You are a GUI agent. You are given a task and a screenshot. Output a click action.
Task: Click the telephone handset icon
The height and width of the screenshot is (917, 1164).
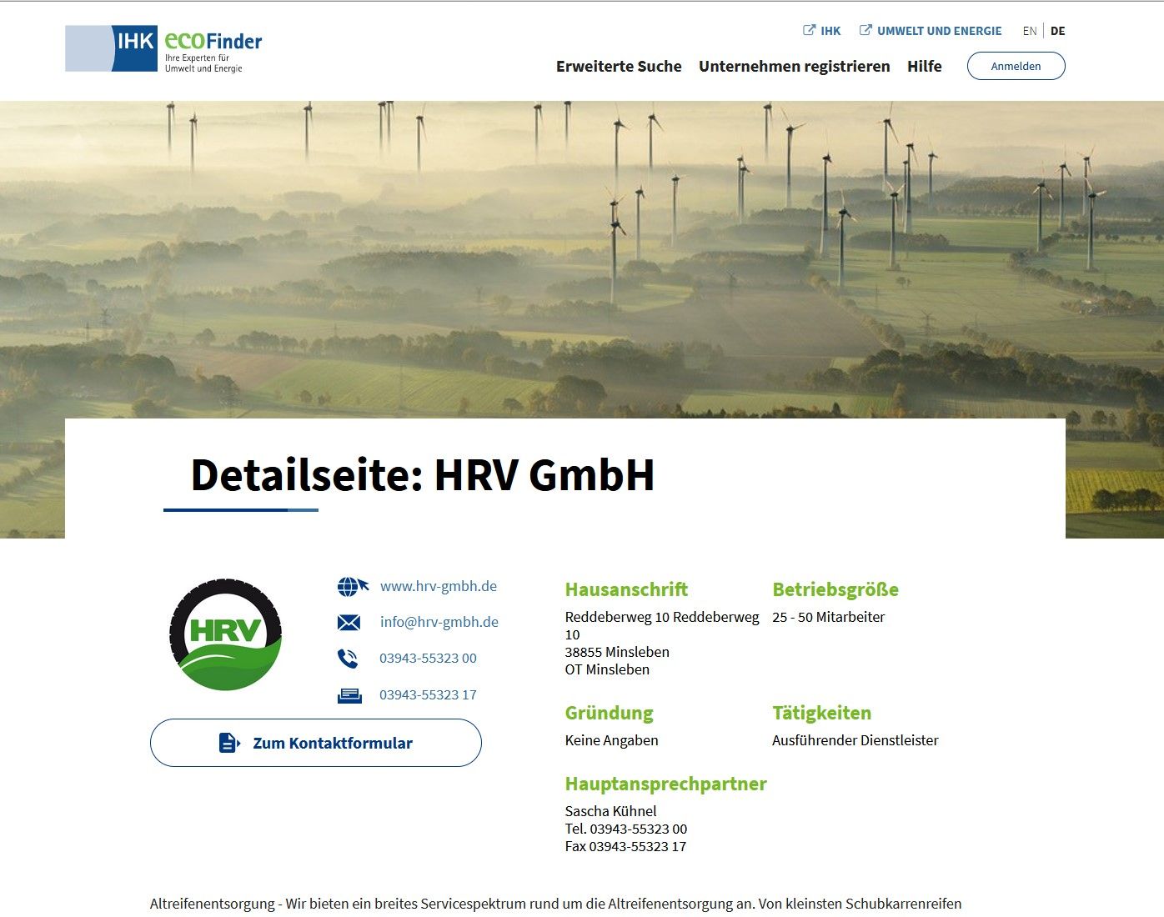[348, 659]
